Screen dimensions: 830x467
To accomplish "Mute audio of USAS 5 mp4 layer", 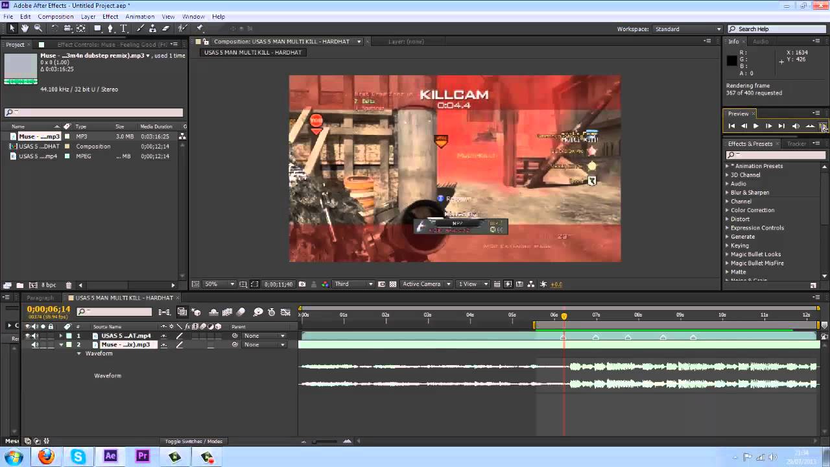I will (x=35, y=336).
